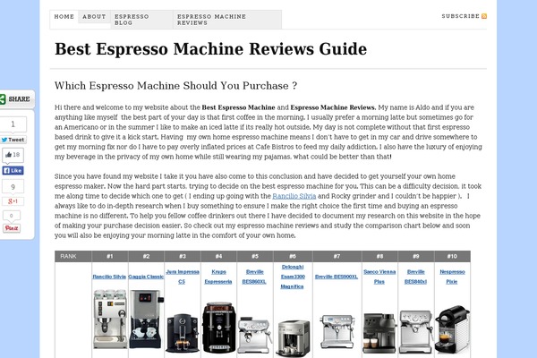537x358 pixels.
Task: Click the SUBSCRIBE link
Action: 460,16
